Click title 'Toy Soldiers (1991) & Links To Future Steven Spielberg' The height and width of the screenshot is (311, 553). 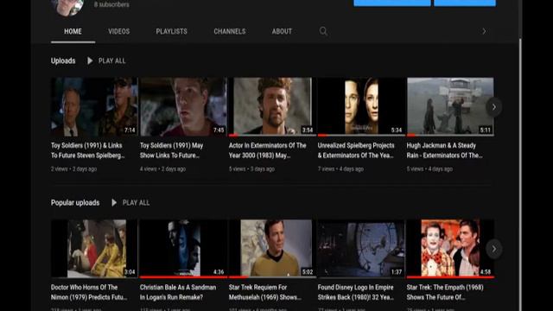click(88, 150)
